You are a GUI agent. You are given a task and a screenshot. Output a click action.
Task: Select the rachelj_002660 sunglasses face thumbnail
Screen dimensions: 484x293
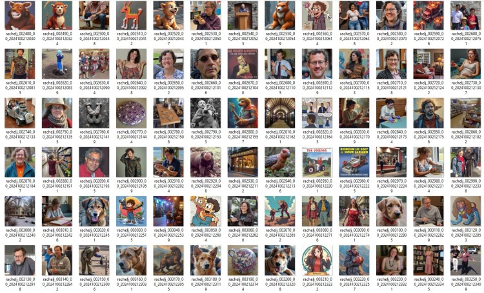click(x=205, y=65)
